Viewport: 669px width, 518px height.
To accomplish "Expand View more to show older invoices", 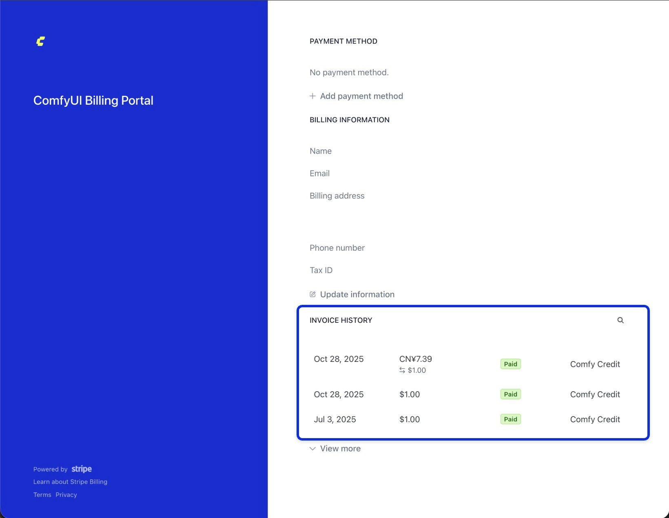I will 340,448.
